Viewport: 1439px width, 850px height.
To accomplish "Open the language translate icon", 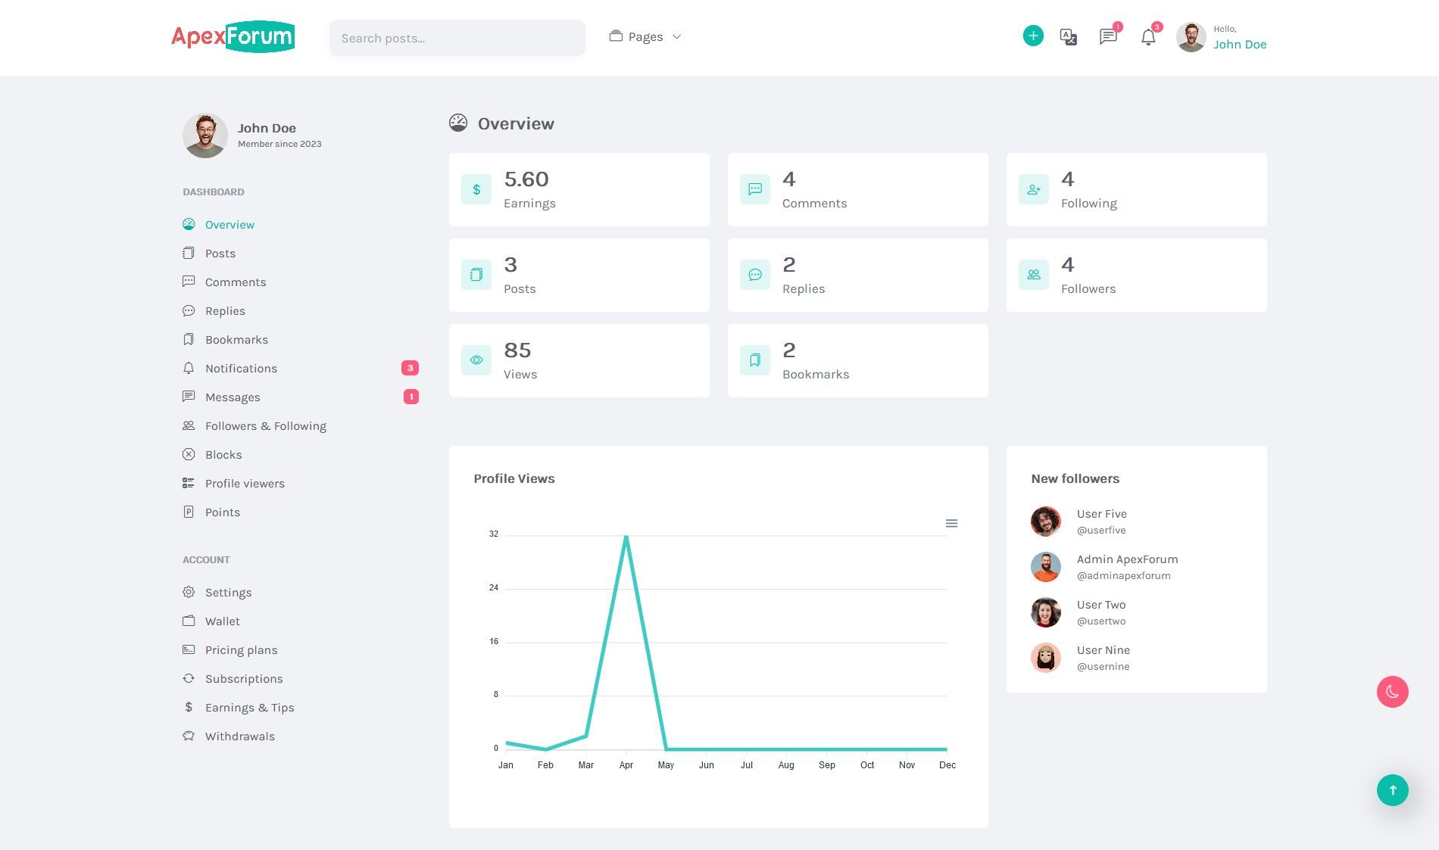I will (x=1069, y=36).
